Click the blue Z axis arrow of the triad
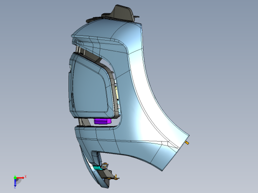 (x=15, y=183)
